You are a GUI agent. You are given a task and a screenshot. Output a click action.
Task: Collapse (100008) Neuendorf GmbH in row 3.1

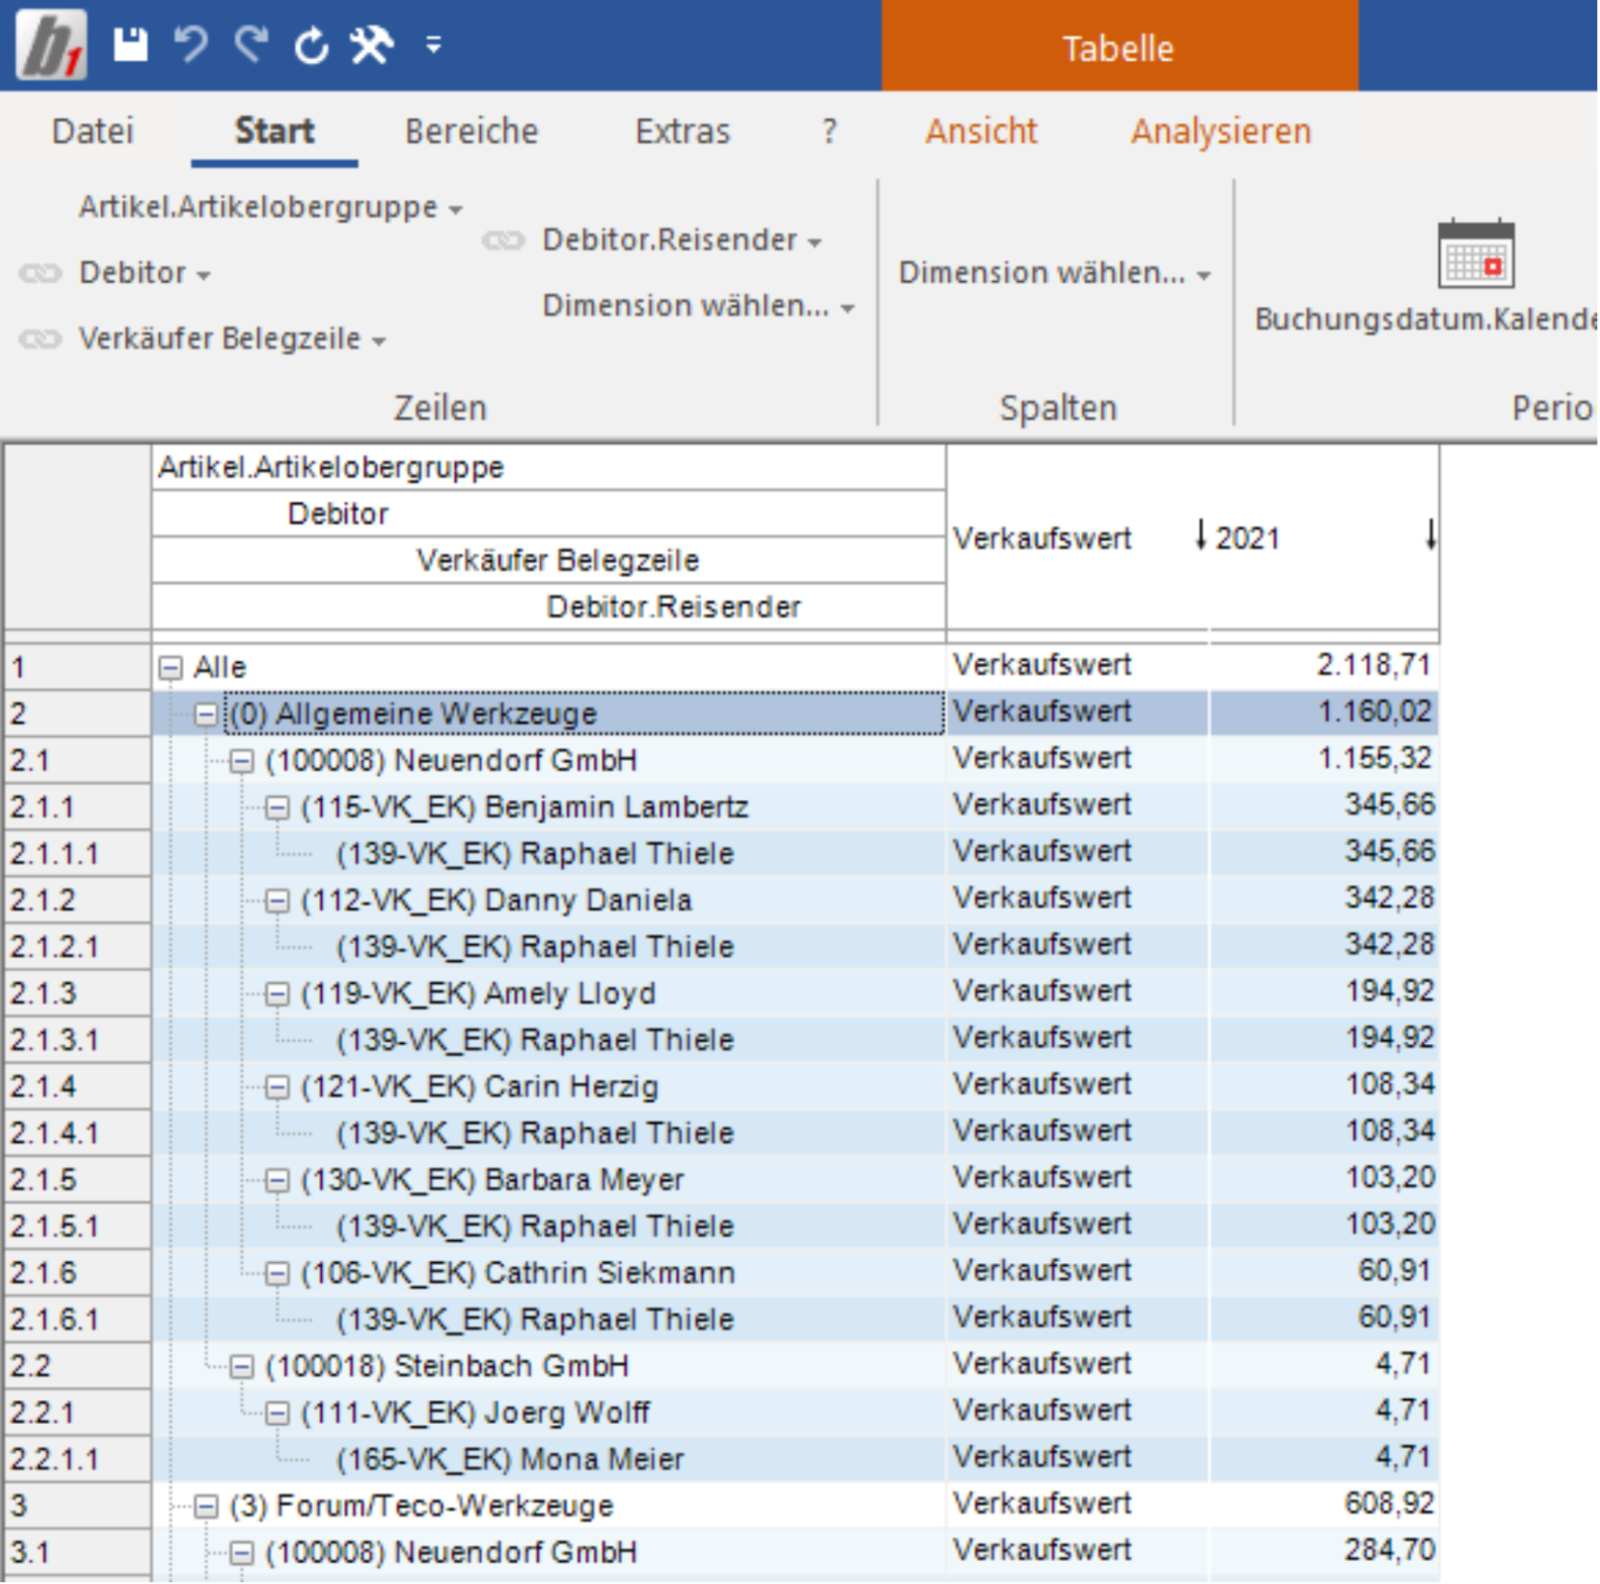coord(242,1554)
